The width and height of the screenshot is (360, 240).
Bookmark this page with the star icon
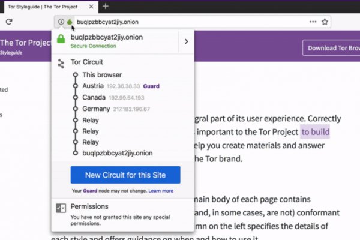pos(325,22)
